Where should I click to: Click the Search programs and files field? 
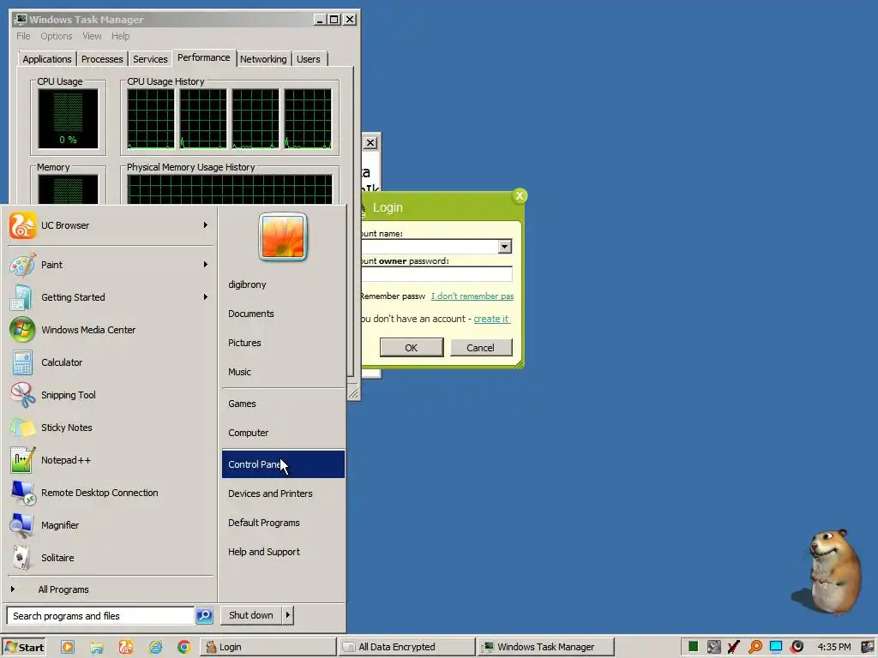tap(101, 615)
